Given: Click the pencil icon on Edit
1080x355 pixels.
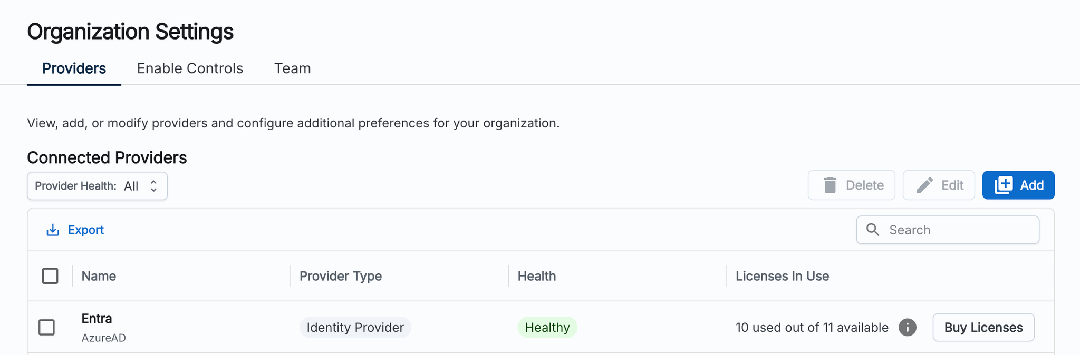Looking at the screenshot, I should 924,185.
